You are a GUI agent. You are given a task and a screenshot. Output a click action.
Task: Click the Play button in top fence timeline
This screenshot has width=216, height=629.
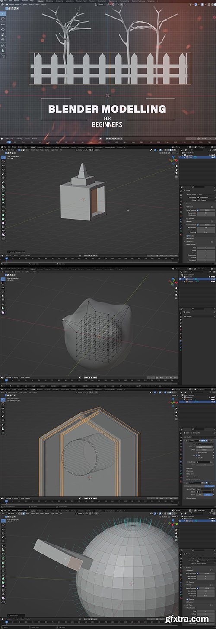click(115, 139)
